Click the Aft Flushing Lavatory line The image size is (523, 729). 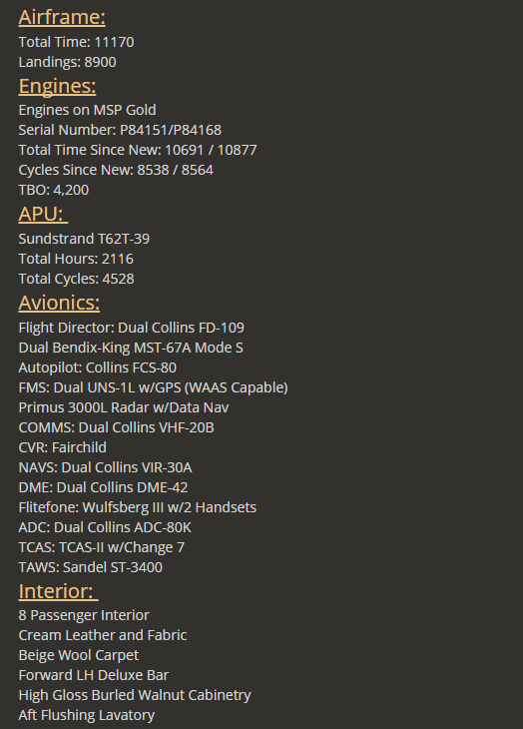(87, 715)
